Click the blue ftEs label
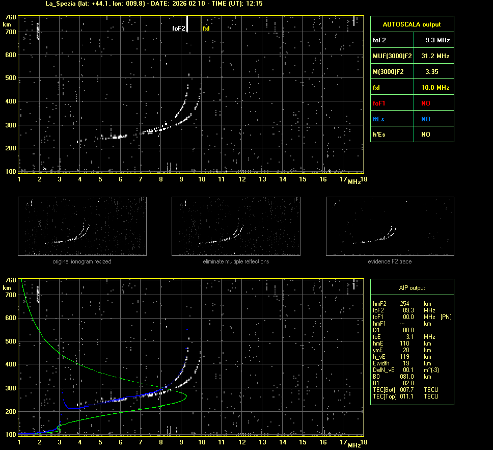The width and height of the screenshot is (493, 450). [379, 119]
